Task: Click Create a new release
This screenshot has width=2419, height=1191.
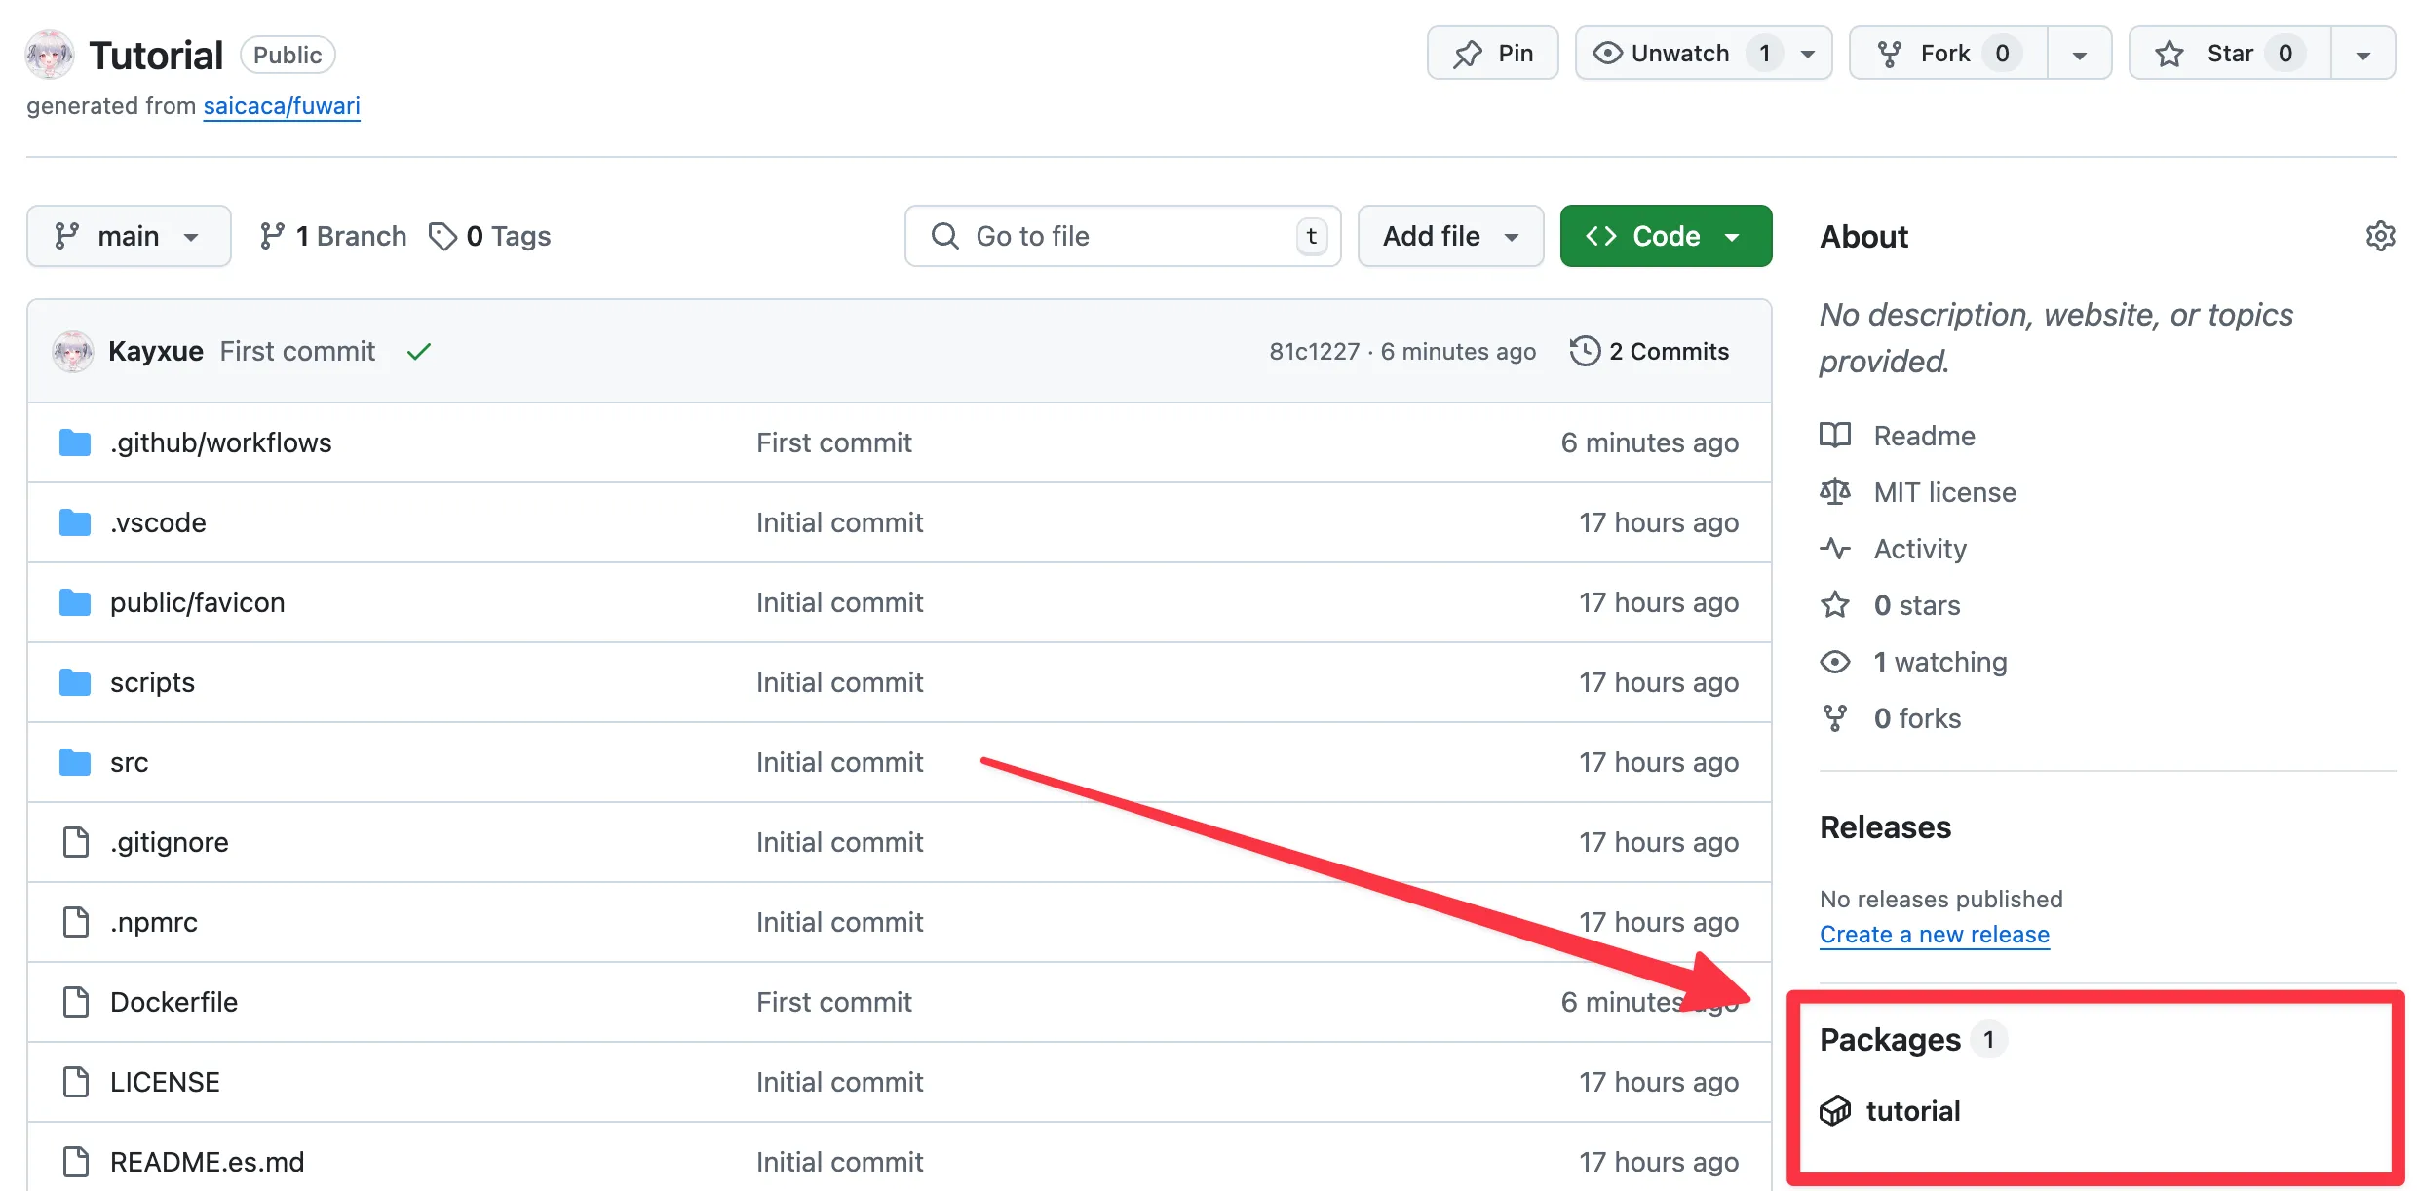Action: (x=1935, y=935)
